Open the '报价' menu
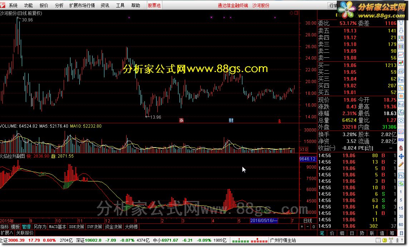The image size is (409, 247). pyautogui.click(x=44, y=5)
